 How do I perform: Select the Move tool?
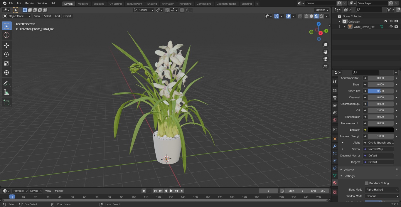click(6, 45)
